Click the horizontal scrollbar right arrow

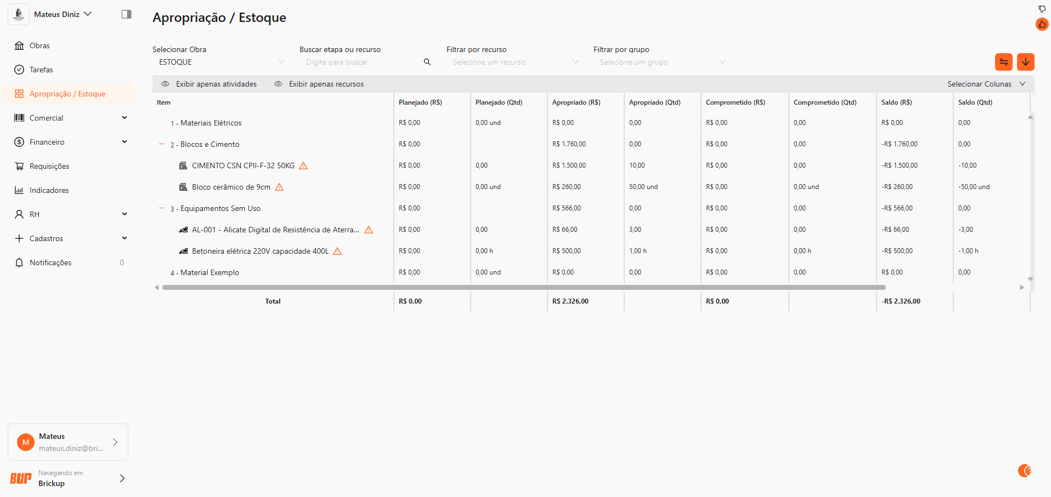click(x=1022, y=287)
